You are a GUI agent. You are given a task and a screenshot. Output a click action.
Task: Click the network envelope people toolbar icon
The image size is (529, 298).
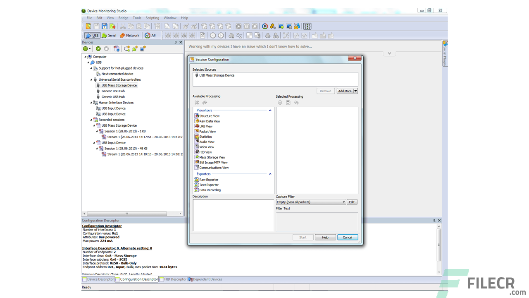(x=297, y=26)
